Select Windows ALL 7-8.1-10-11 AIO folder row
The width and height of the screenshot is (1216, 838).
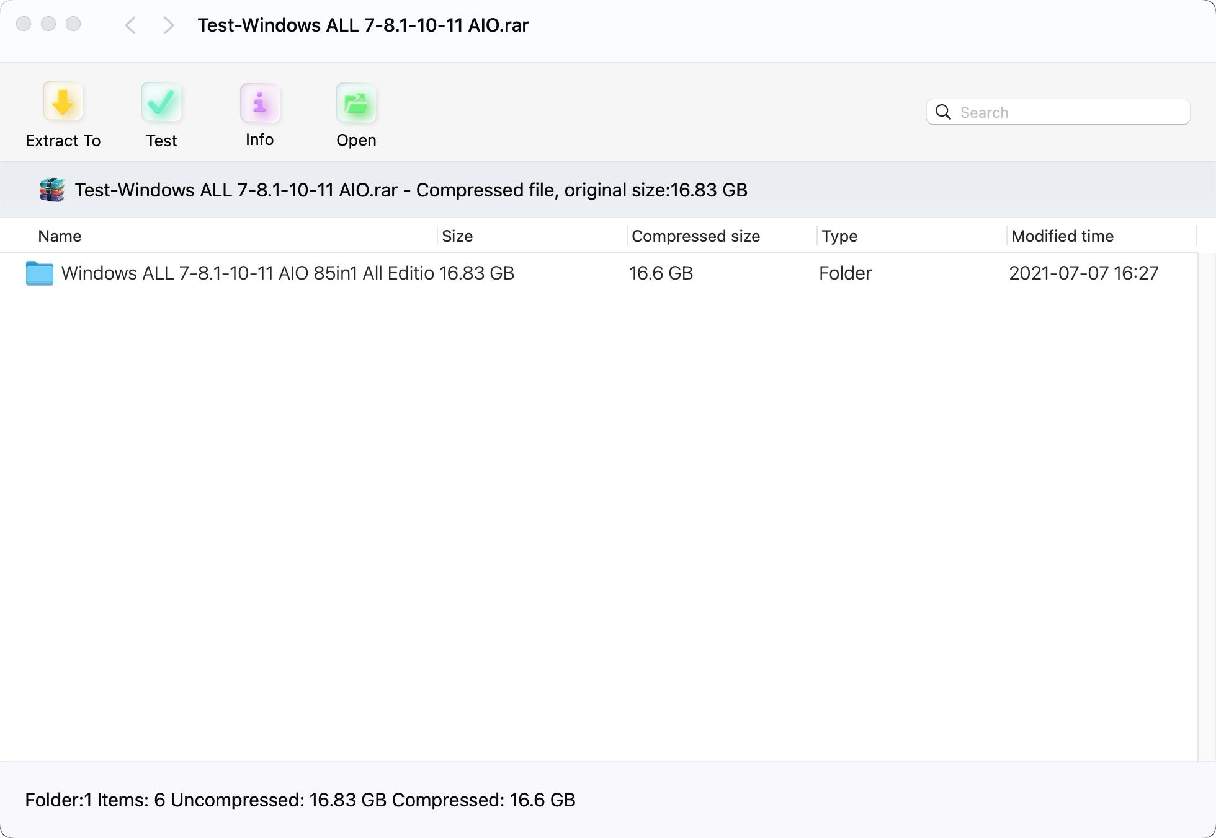pos(247,273)
